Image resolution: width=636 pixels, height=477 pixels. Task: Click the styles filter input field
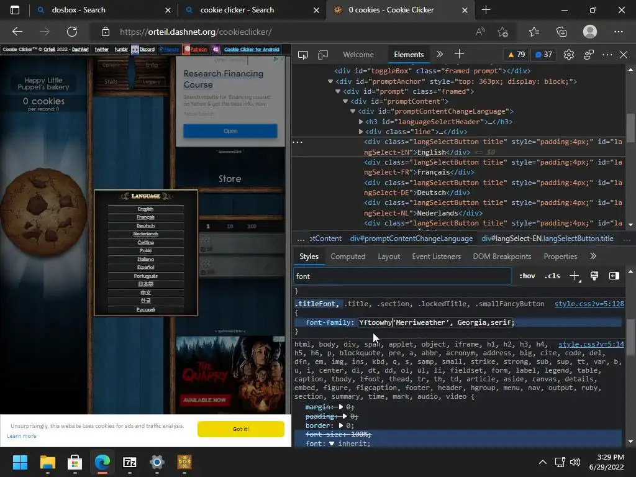[x=402, y=276]
